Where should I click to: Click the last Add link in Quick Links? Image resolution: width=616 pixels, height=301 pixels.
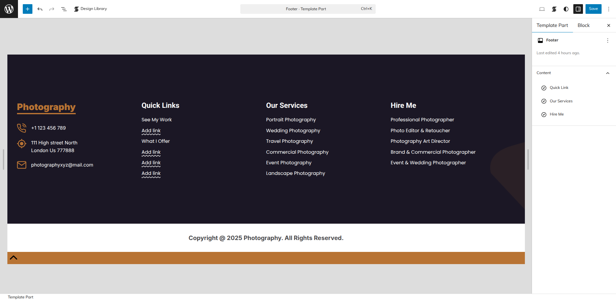point(151,173)
